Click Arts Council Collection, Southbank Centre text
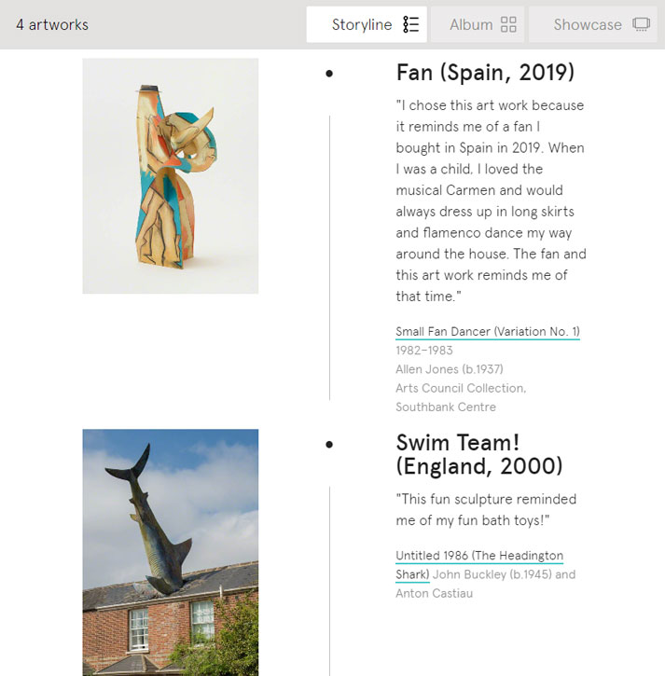The image size is (665, 676). (461, 397)
